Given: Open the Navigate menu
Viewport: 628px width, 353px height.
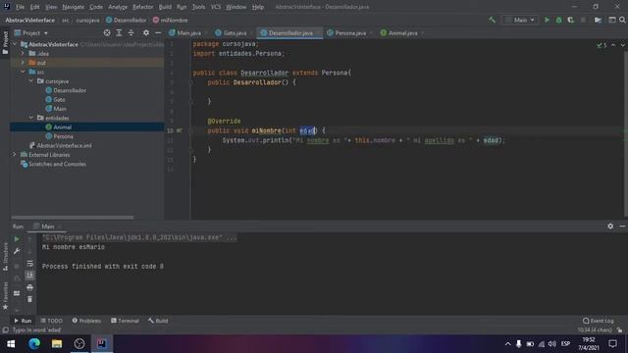Looking at the screenshot, I should [x=73, y=7].
